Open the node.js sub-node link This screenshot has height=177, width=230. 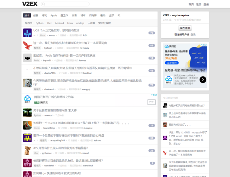click(80, 23)
